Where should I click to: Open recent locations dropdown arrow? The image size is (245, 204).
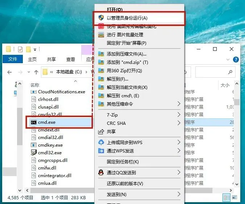[x=29, y=72]
